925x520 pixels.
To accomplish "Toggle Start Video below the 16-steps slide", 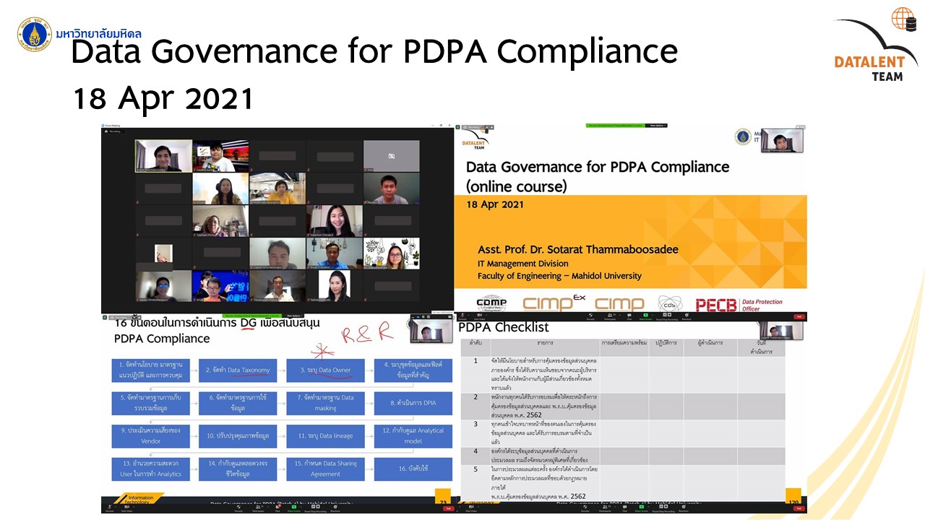I will coord(126,509).
